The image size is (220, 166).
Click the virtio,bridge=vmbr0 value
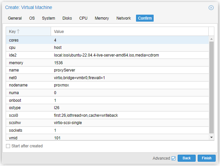click(x=79, y=78)
